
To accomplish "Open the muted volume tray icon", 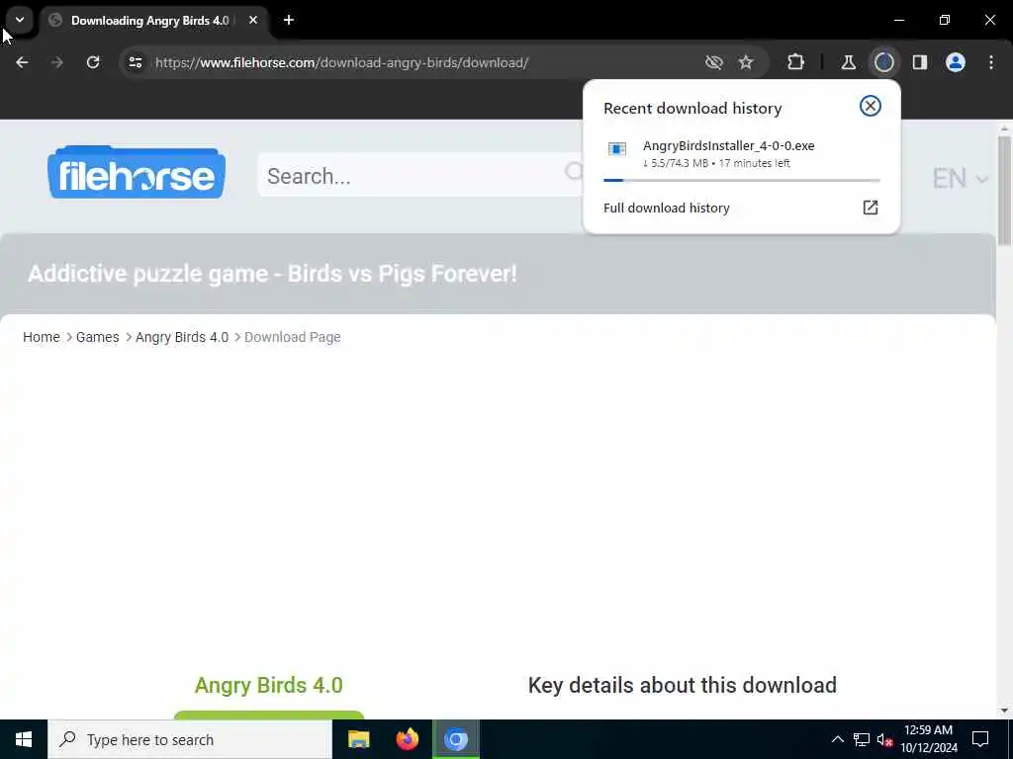I will click(884, 739).
